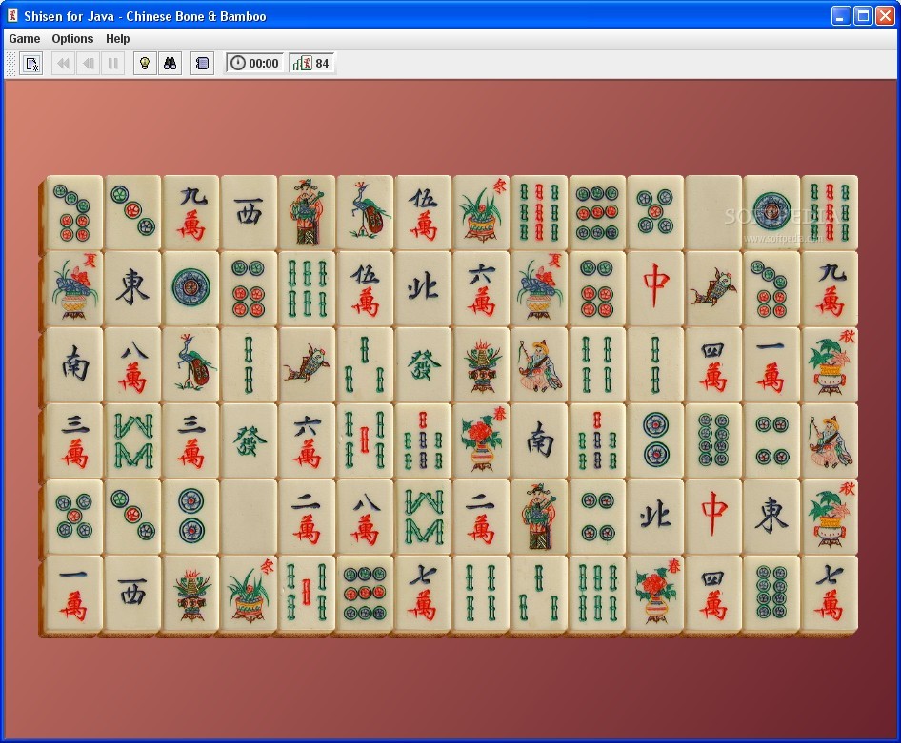The image size is (901, 743).
Task: Choose the 六萬 tile beside the 北 tile
Action: (481, 288)
